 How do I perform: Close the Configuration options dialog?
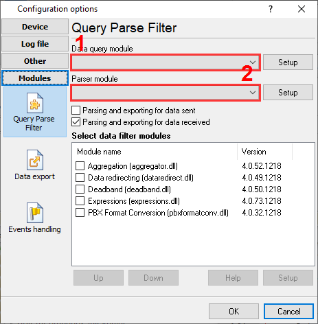pos(302,9)
